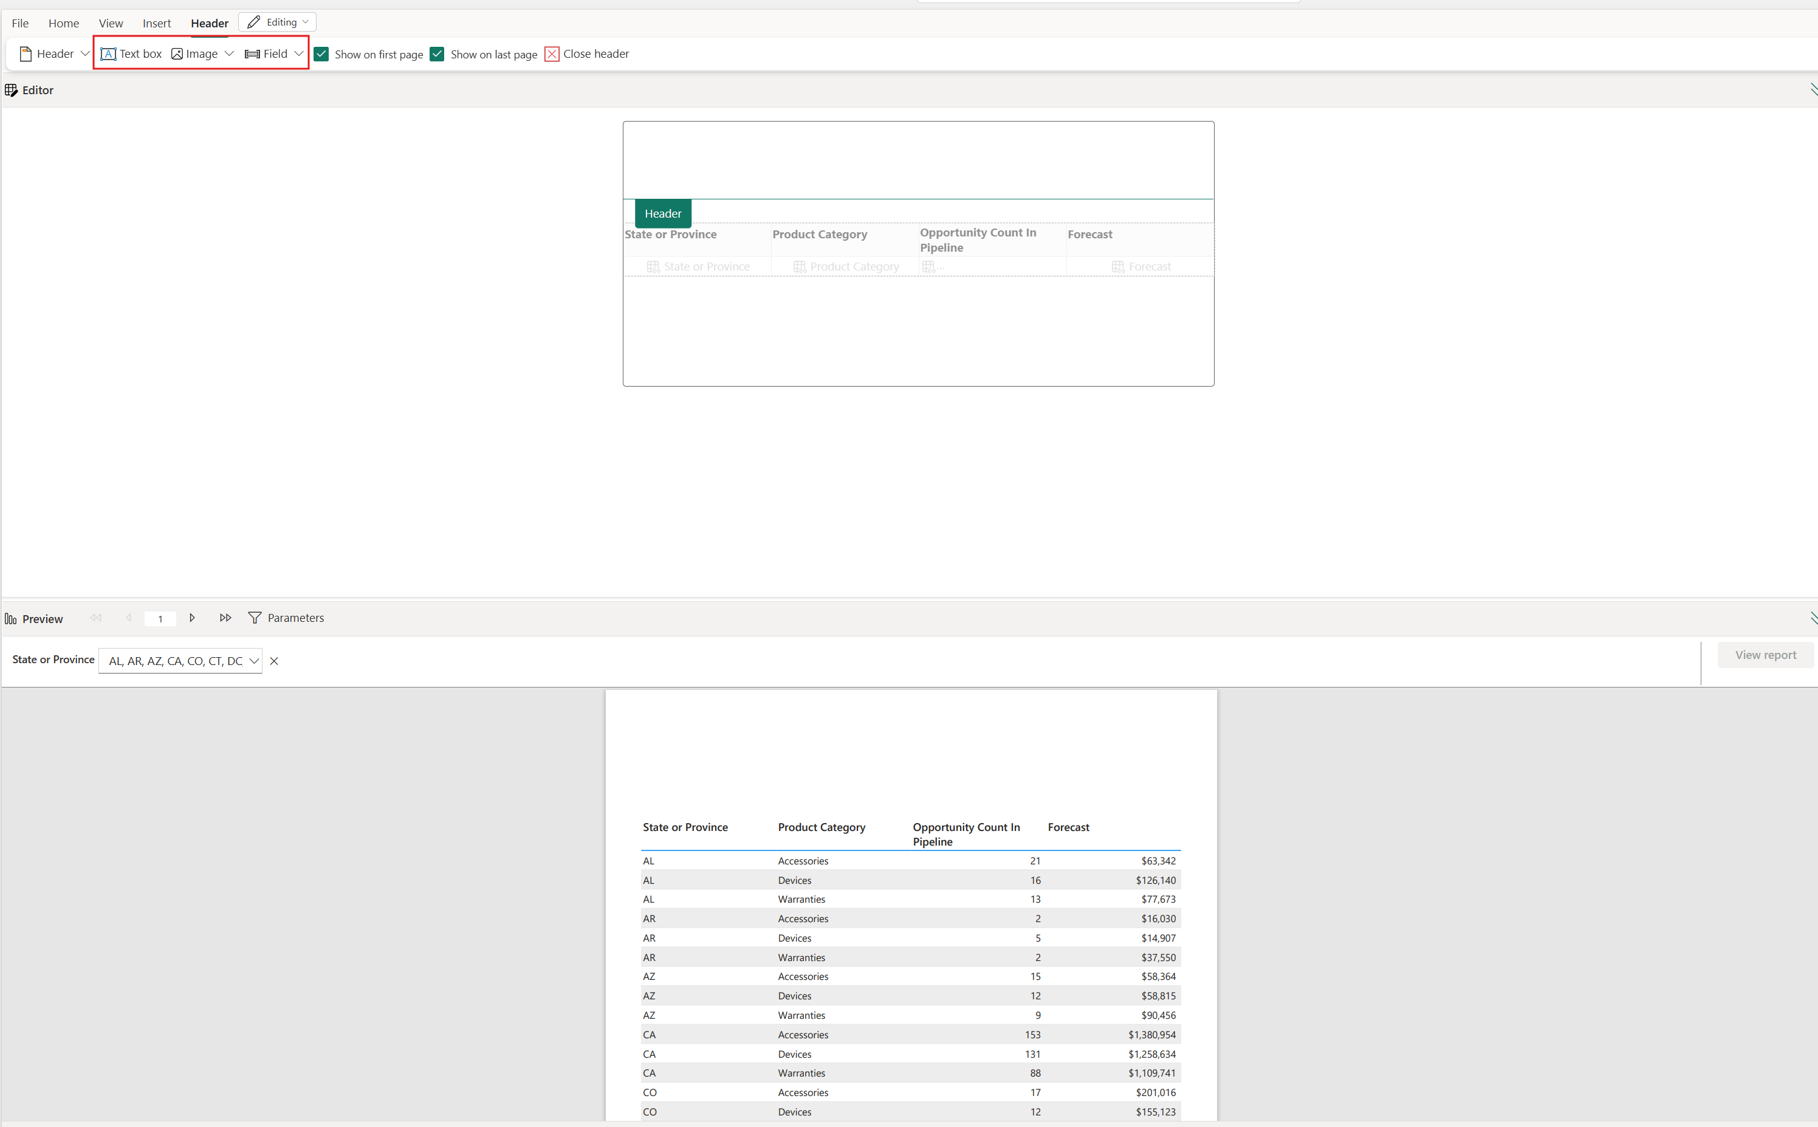The width and height of the screenshot is (1818, 1127).
Task: Click the View report button
Action: tap(1765, 655)
